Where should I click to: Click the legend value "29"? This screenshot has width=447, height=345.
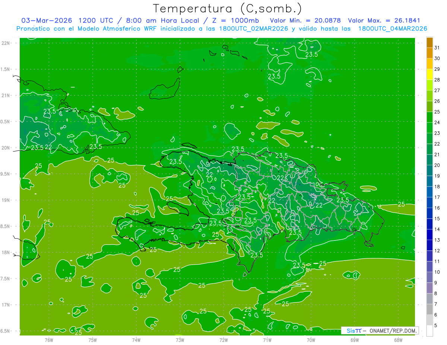coord(437,69)
